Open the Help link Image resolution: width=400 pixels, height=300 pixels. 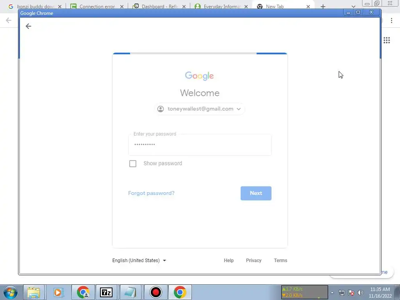tap(229, 261)
